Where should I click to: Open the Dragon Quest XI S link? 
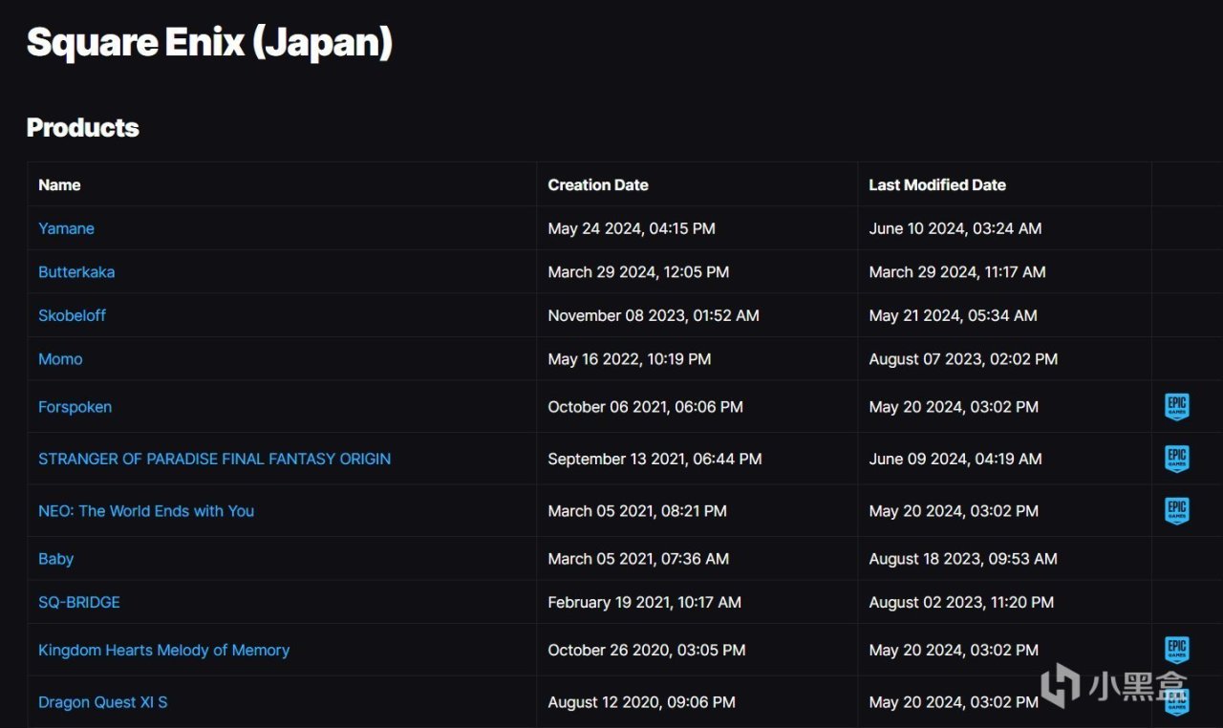point(102,702)
